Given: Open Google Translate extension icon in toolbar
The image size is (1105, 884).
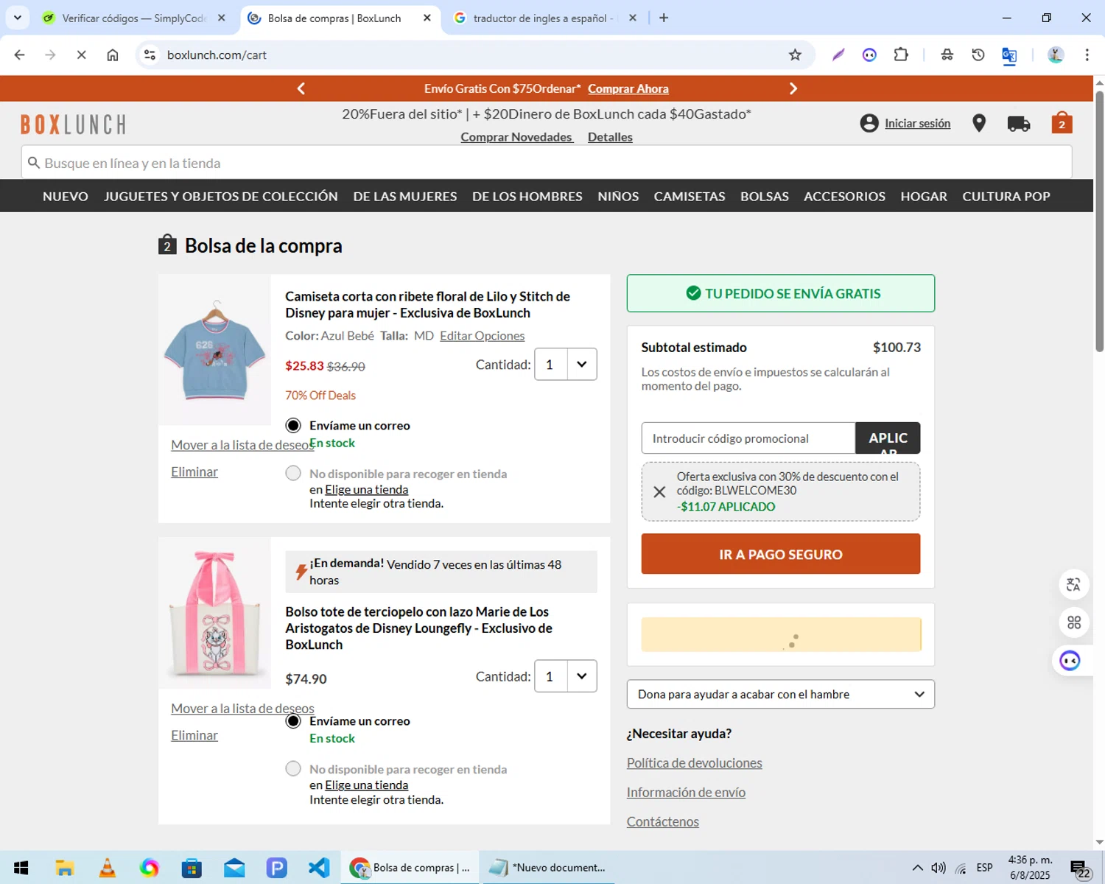Looking at the screenshot, I should [1009, 55].
